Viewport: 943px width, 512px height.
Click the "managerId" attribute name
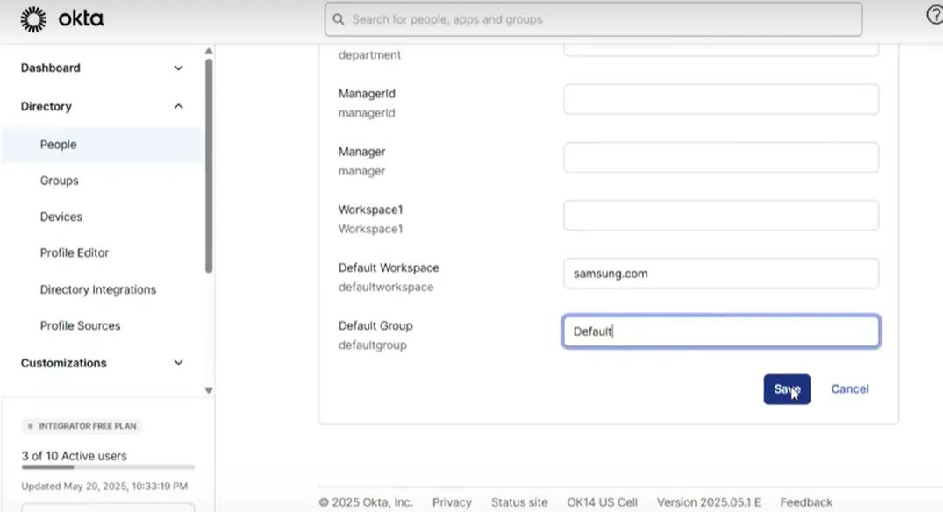tap(367, 112)
